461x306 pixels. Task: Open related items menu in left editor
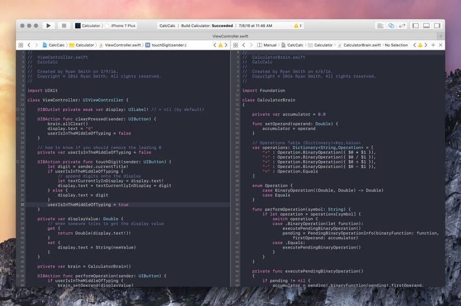tap(21, 45)
